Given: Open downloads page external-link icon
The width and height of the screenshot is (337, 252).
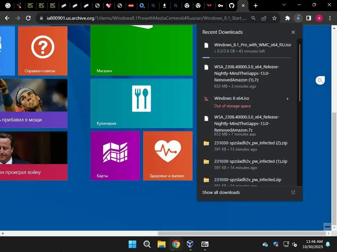Looking at the screenshot, I should point(293,192).
